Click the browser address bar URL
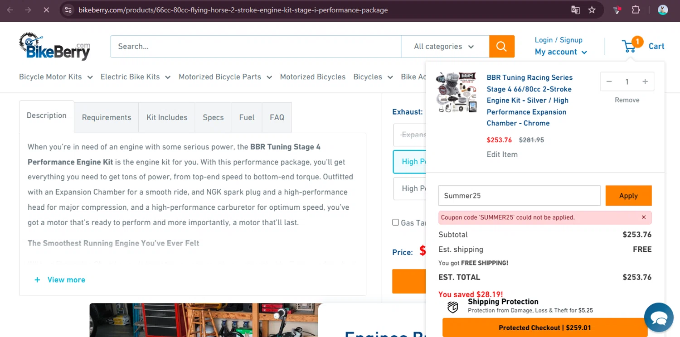 coord(233,10)
